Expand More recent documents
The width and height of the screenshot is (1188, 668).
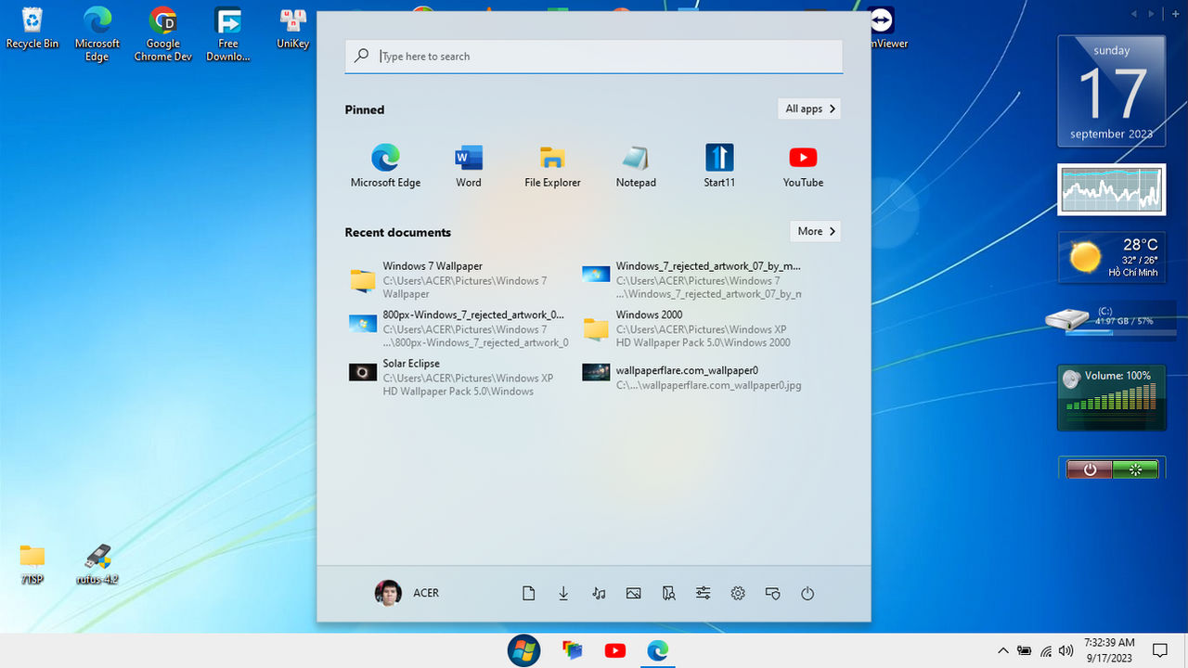(x=816, y=231)
